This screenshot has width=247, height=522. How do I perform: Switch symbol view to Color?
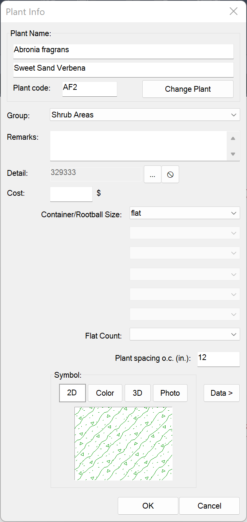tap(105, 393)
